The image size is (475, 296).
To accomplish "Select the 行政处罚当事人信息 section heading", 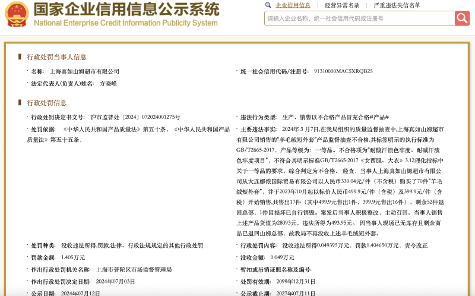I will click(56, 57).
